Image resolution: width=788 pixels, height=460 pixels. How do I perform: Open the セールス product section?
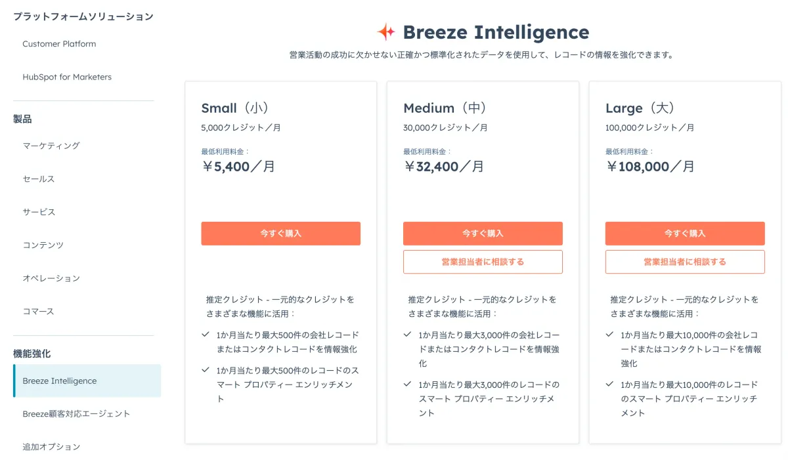pos(38,178)
